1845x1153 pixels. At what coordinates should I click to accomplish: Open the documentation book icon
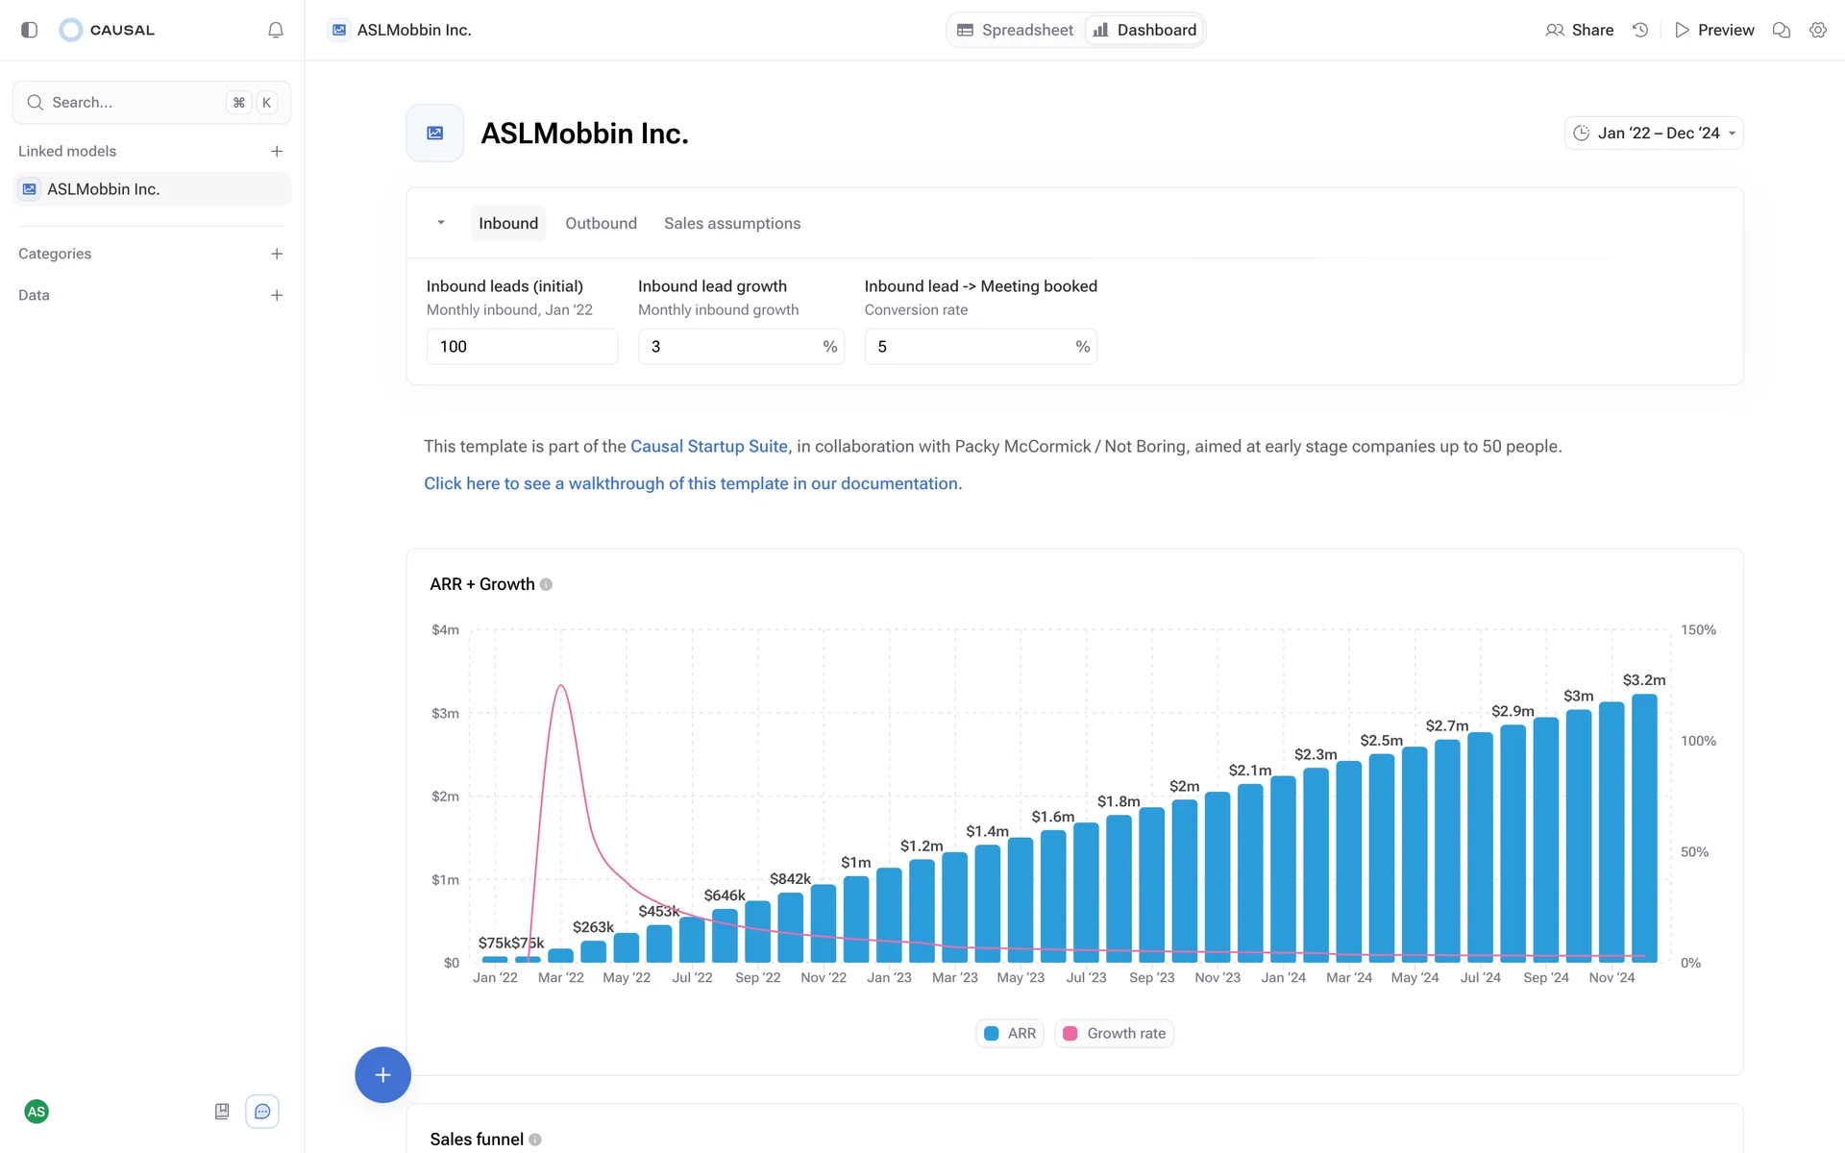coord(222,1112)
